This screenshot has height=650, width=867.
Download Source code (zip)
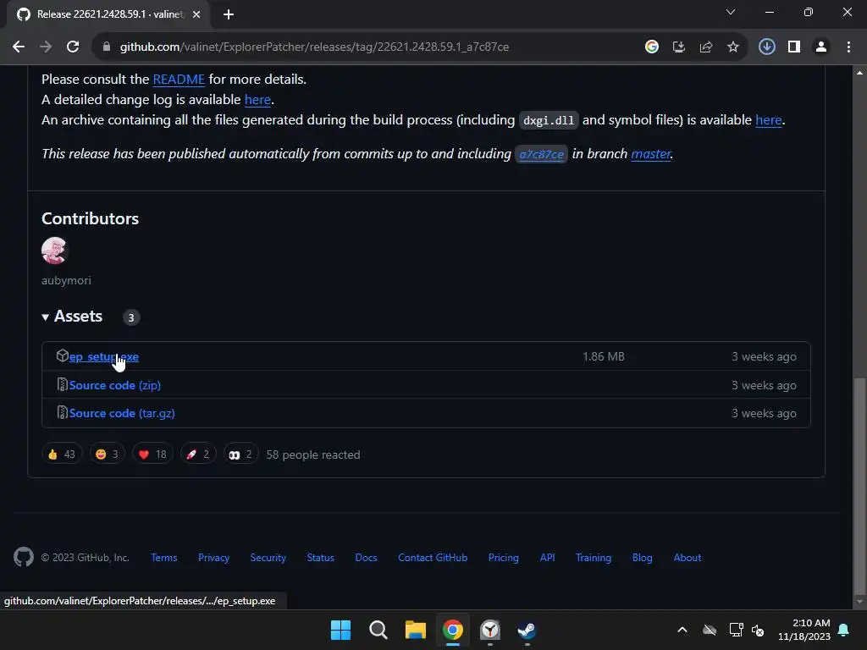click(115, 385)
